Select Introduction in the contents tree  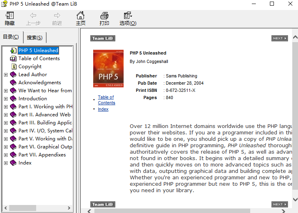click(x=33, y=99)
